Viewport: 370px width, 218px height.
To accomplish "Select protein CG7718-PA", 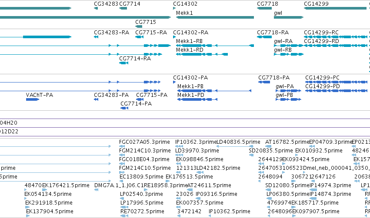I will (274, 78).
